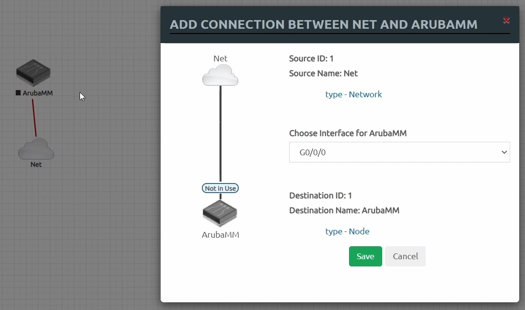Click the Add Connection dialog title bar
Screen dimensions: 525x310
pyautogui.click(x=324, y=25)
